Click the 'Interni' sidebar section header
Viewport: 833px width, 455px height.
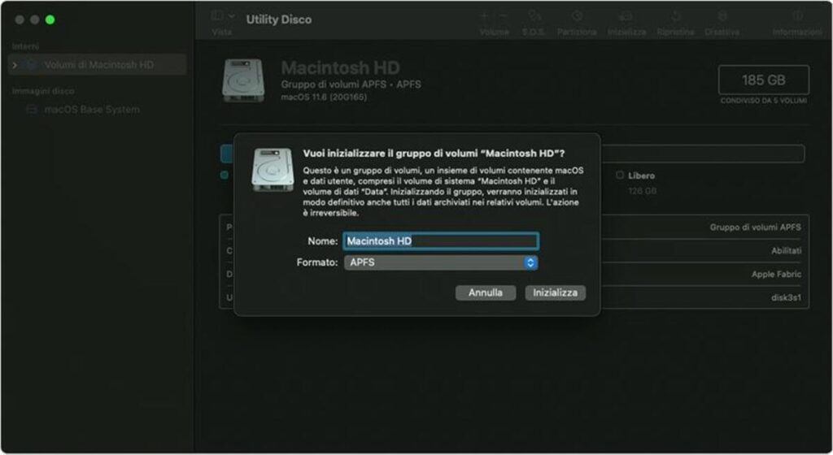25,46
